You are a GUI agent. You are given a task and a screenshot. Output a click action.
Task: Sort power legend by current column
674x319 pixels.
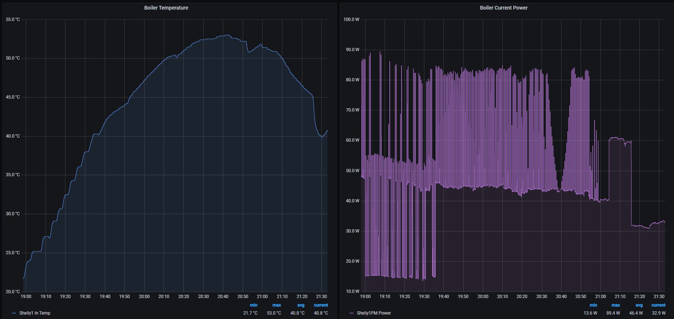click(658, 305)
